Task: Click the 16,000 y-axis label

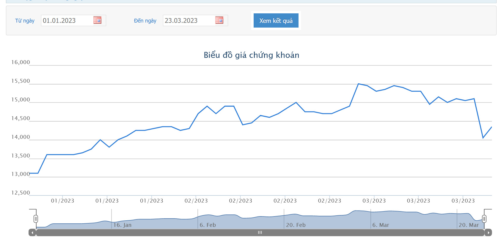Action: 21,62
